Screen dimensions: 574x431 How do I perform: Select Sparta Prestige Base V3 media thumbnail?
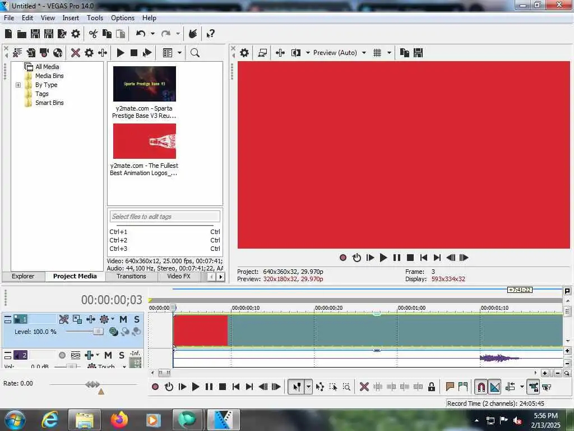144,84
